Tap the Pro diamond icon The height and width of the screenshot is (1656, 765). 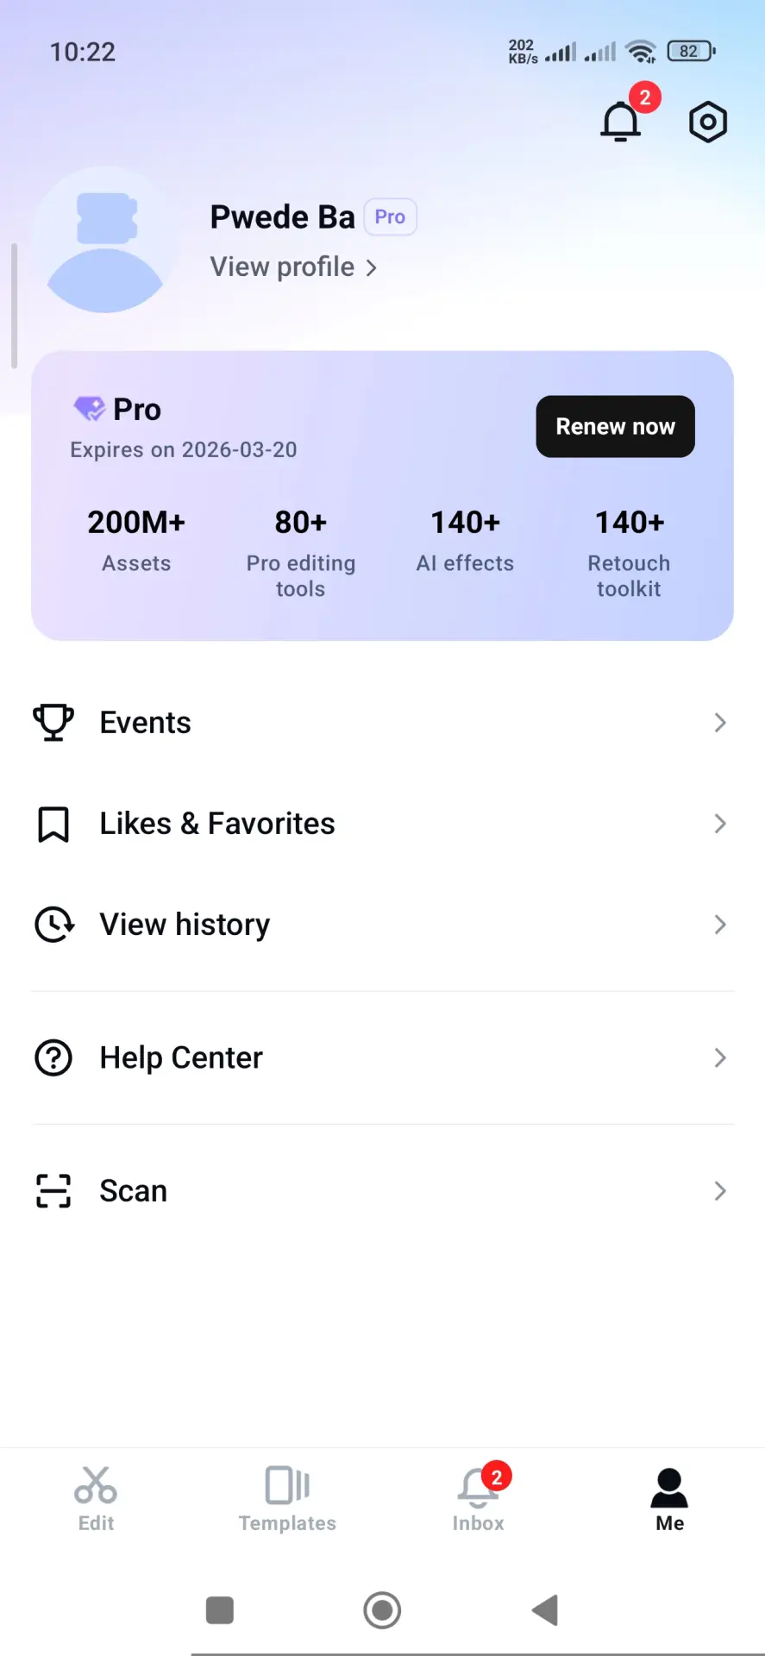tap(90, 409)
